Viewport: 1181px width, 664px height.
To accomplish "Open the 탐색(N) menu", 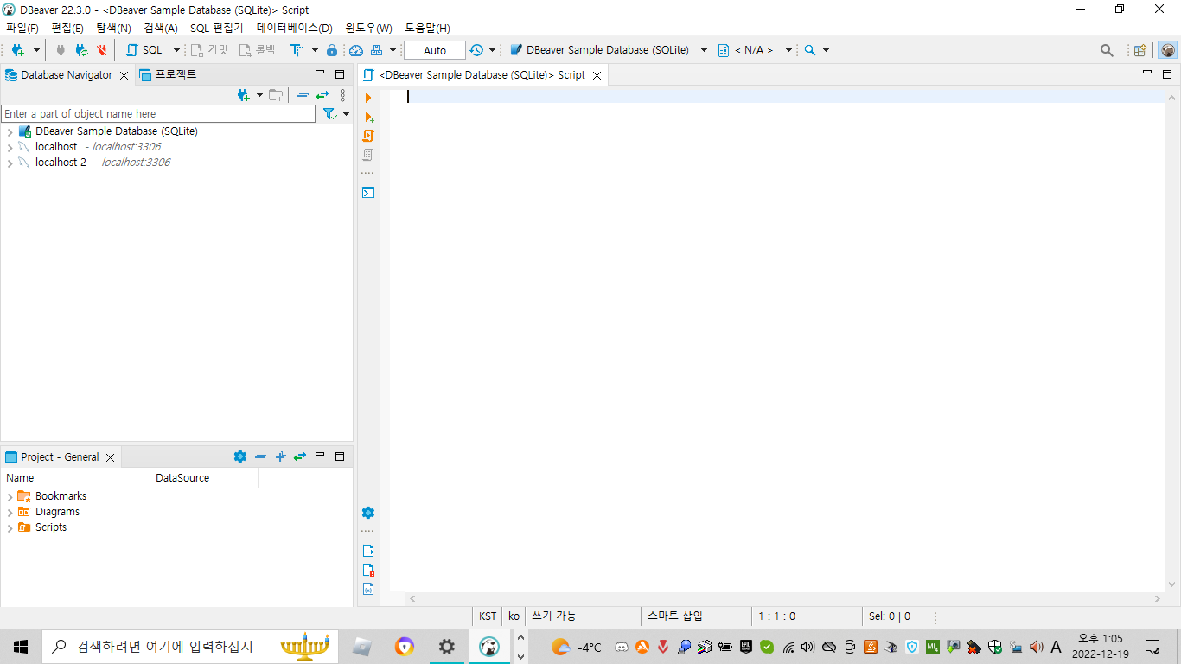I will [113, 28].
